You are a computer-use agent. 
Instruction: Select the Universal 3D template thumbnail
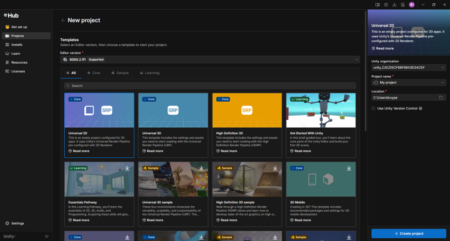(173, 110)
